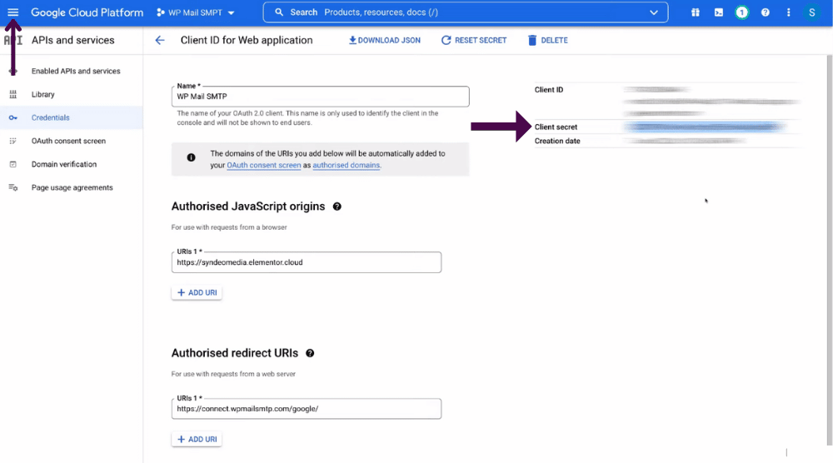This screenshot has width=833, height=463.
Task: Click the Client ID for Web application title
Action: point(247,40)
